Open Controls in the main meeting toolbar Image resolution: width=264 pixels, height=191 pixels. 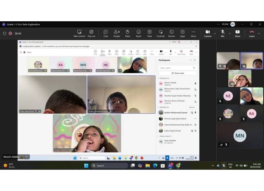[160, 33]
